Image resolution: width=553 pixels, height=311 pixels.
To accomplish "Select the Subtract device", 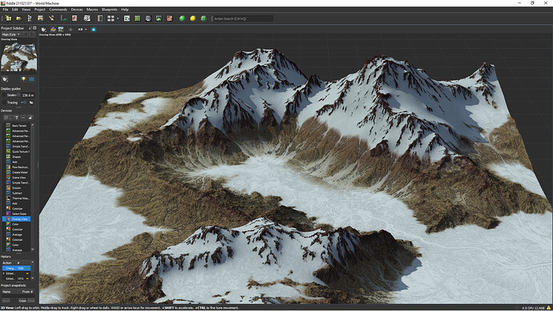I will pos(17,193).
